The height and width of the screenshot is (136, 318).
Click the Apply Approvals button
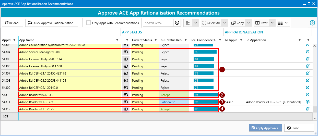click(x=265, y=128)
